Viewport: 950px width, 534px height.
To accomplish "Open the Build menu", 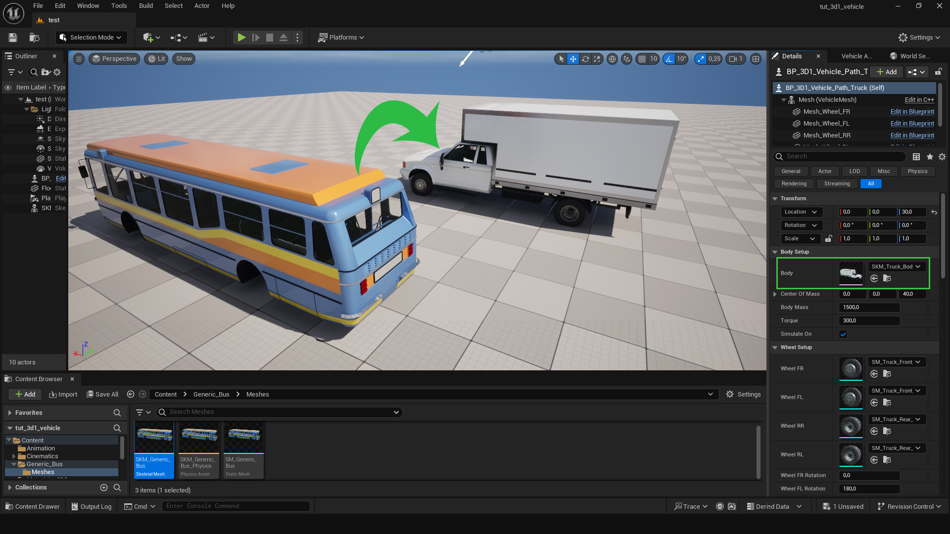I will point(145,6).
